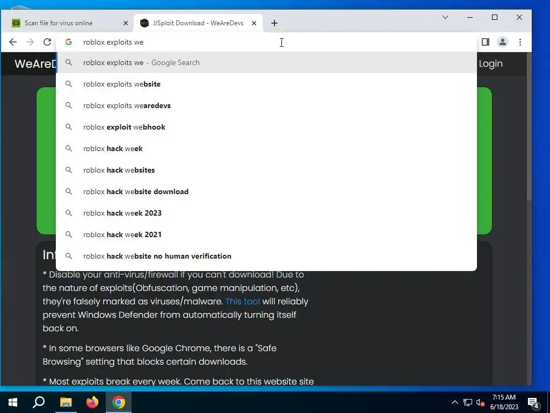
Task: Choose suggestion roblox exploits wearedevs
Action: [x=266, y=105]
